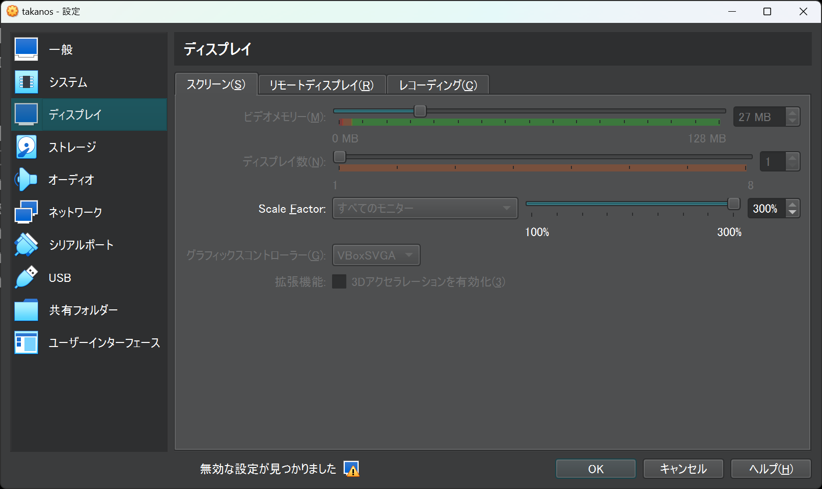
Task: Select the 一般 settings icon
Action: coord(26,48)
